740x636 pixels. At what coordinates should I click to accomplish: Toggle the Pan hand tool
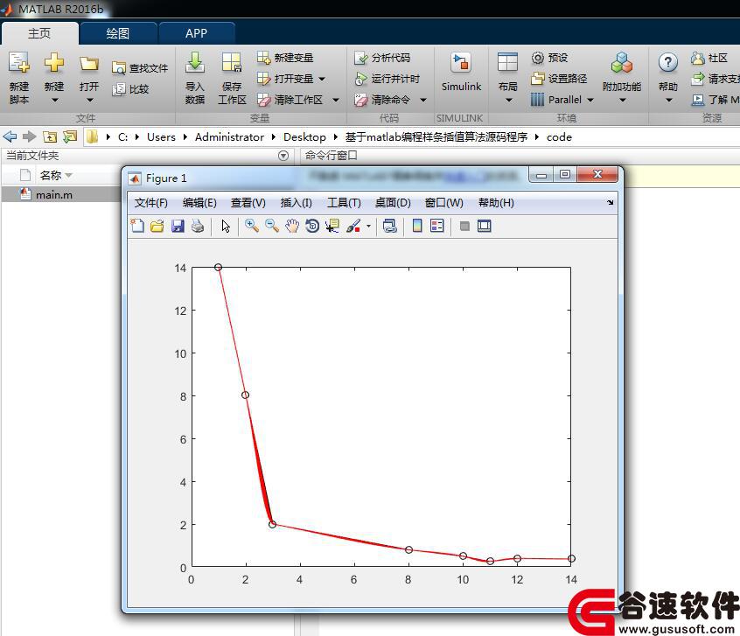(292, 227)
